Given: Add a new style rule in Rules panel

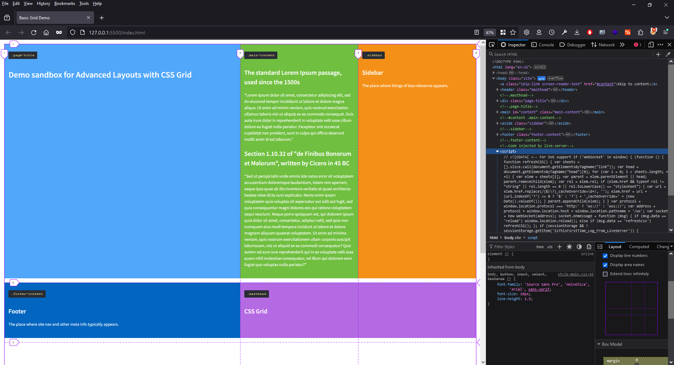Looking at the screenshot, I should pos(560,247).
